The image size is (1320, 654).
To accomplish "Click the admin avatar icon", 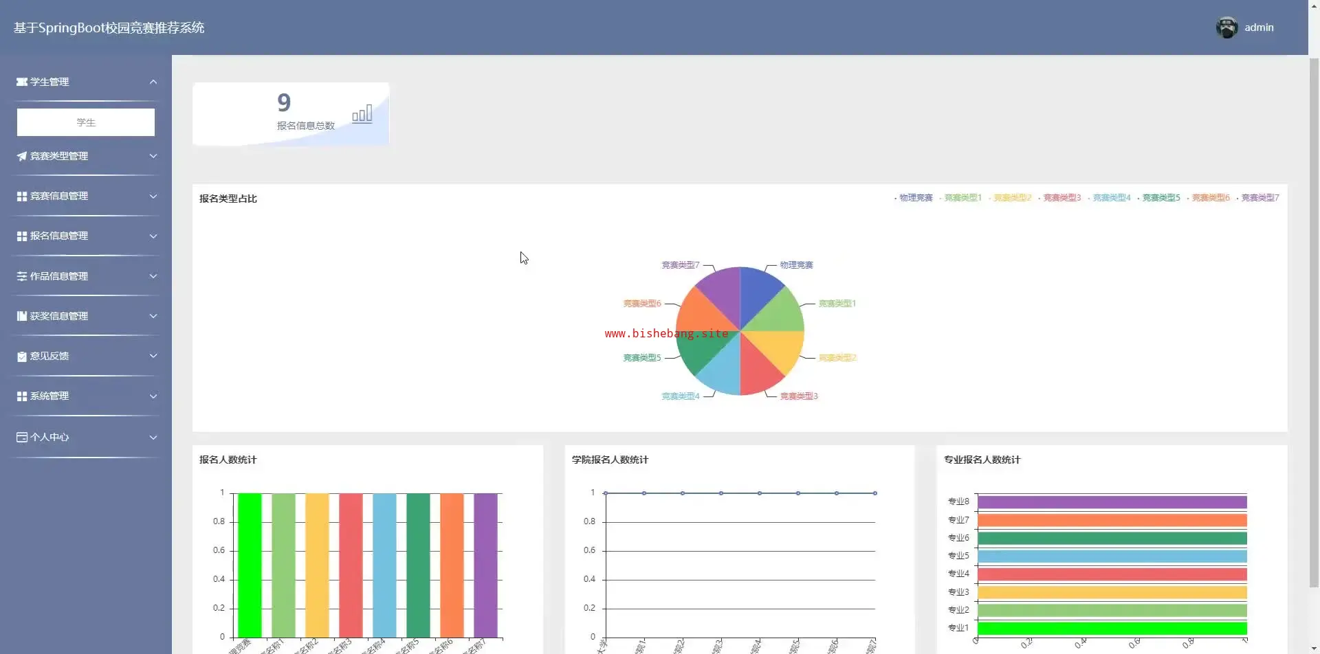I will click(1226, 27).
